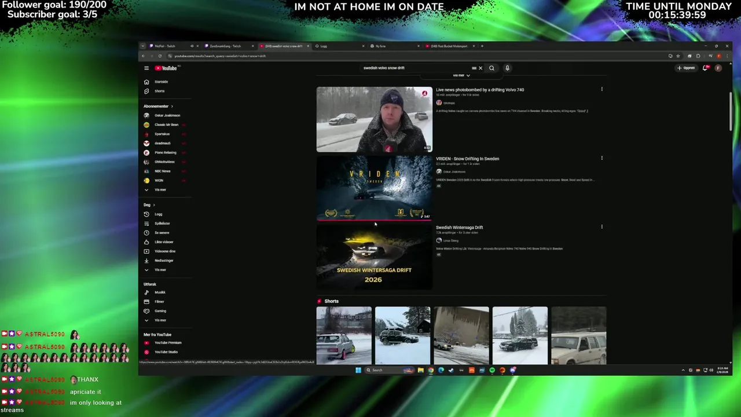Open the account avatar menu
This screenshot has height=417, width=741.
[718, 68]
